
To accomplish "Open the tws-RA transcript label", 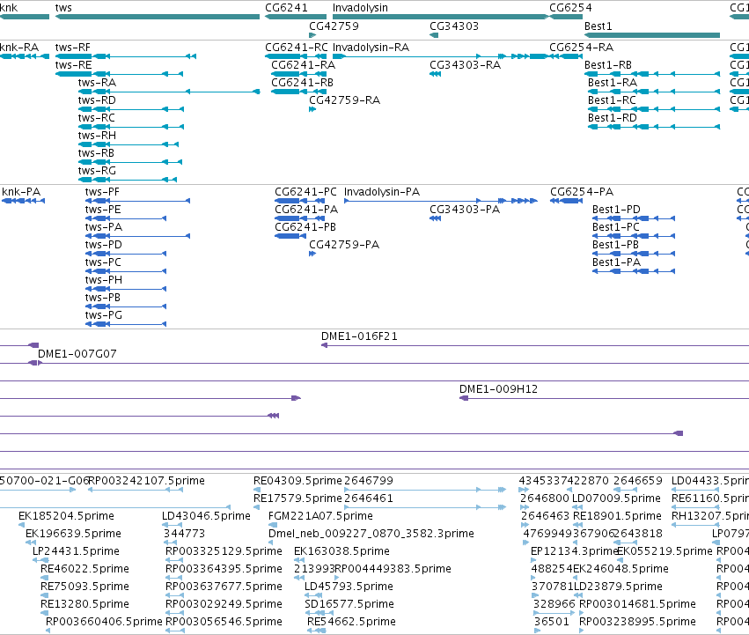I will click(x=97, y=82).
